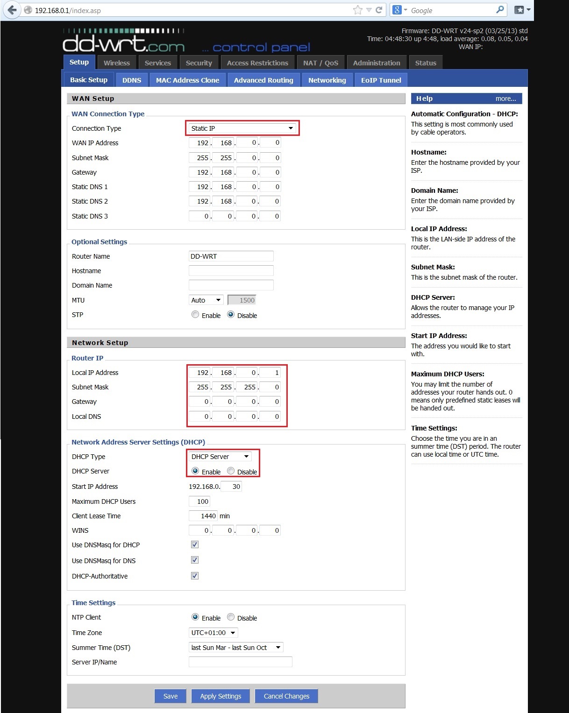
Task: Disable NTP Client radio button
Action: click(231, 617)
